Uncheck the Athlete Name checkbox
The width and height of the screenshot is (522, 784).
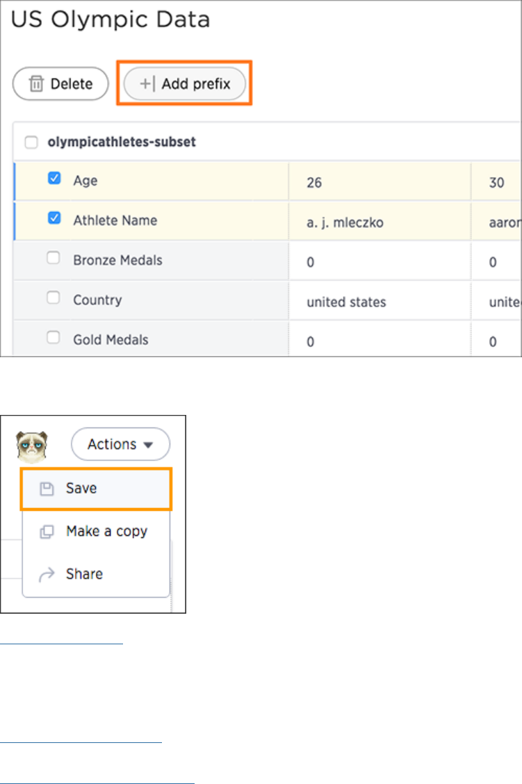pos(54,218)
